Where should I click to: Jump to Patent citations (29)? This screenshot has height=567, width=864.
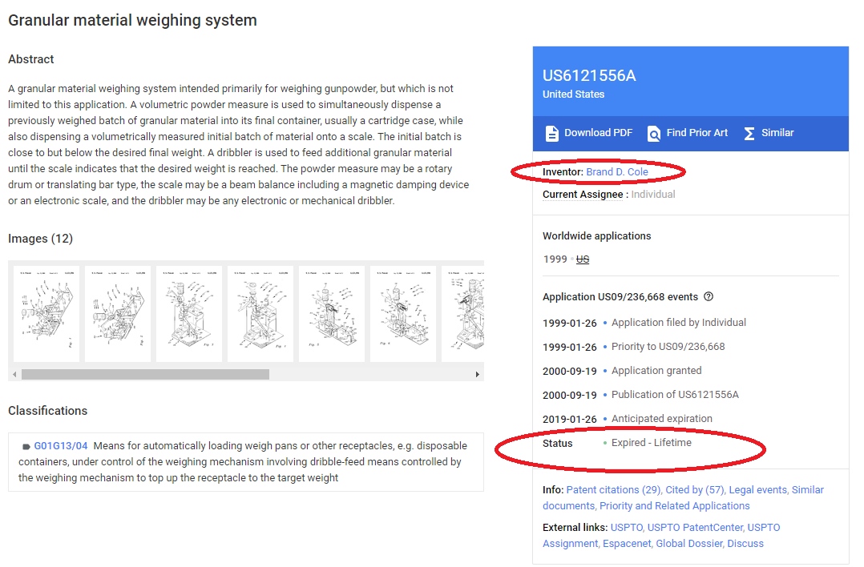click(x=614, y=490)
